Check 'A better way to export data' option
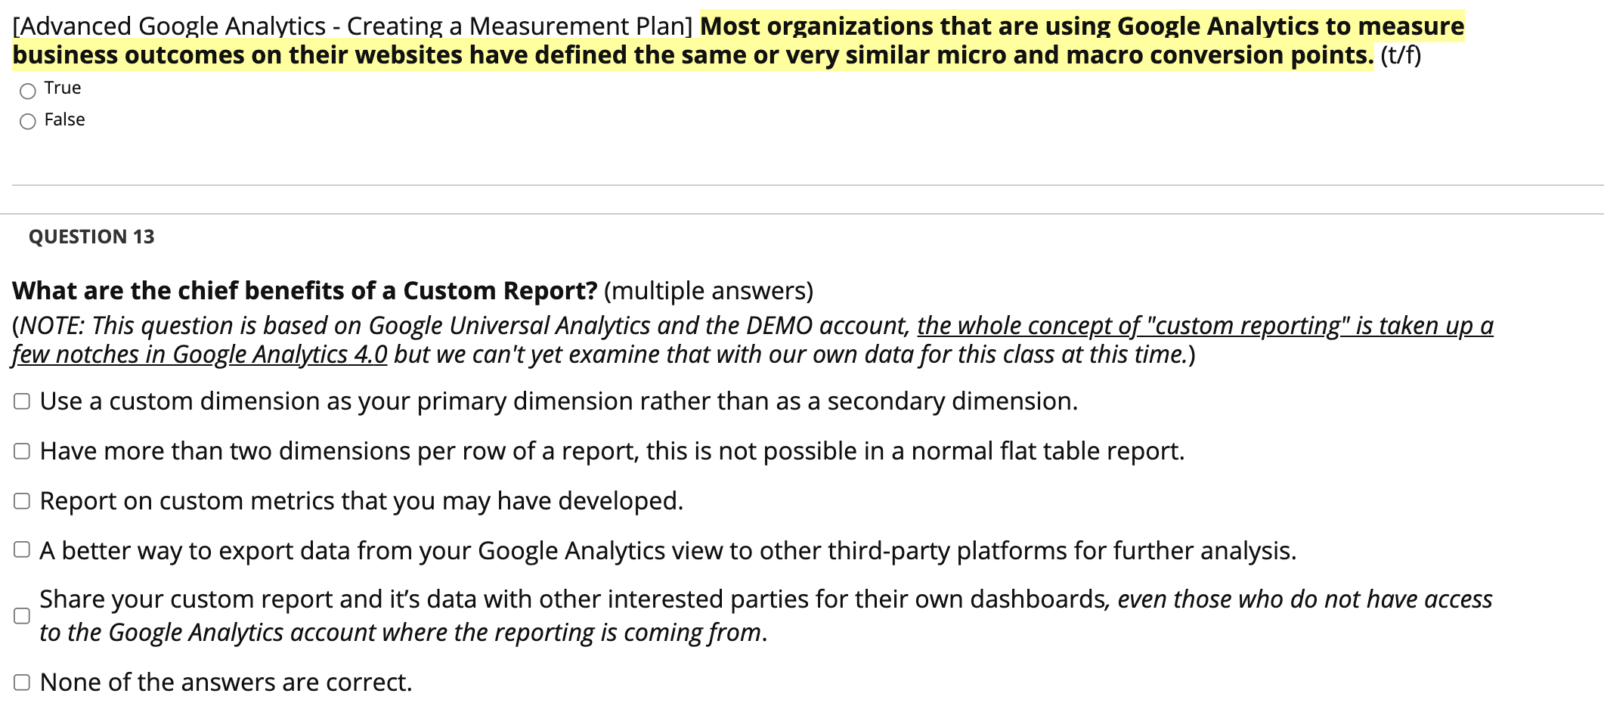The image size is (1604, 715). pos(21,550)
